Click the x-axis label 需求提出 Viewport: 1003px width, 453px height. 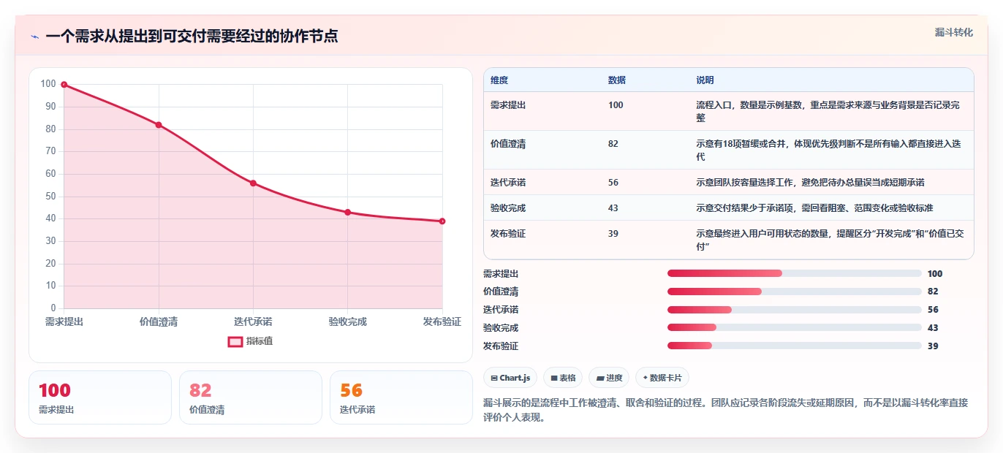coord(64,321)
